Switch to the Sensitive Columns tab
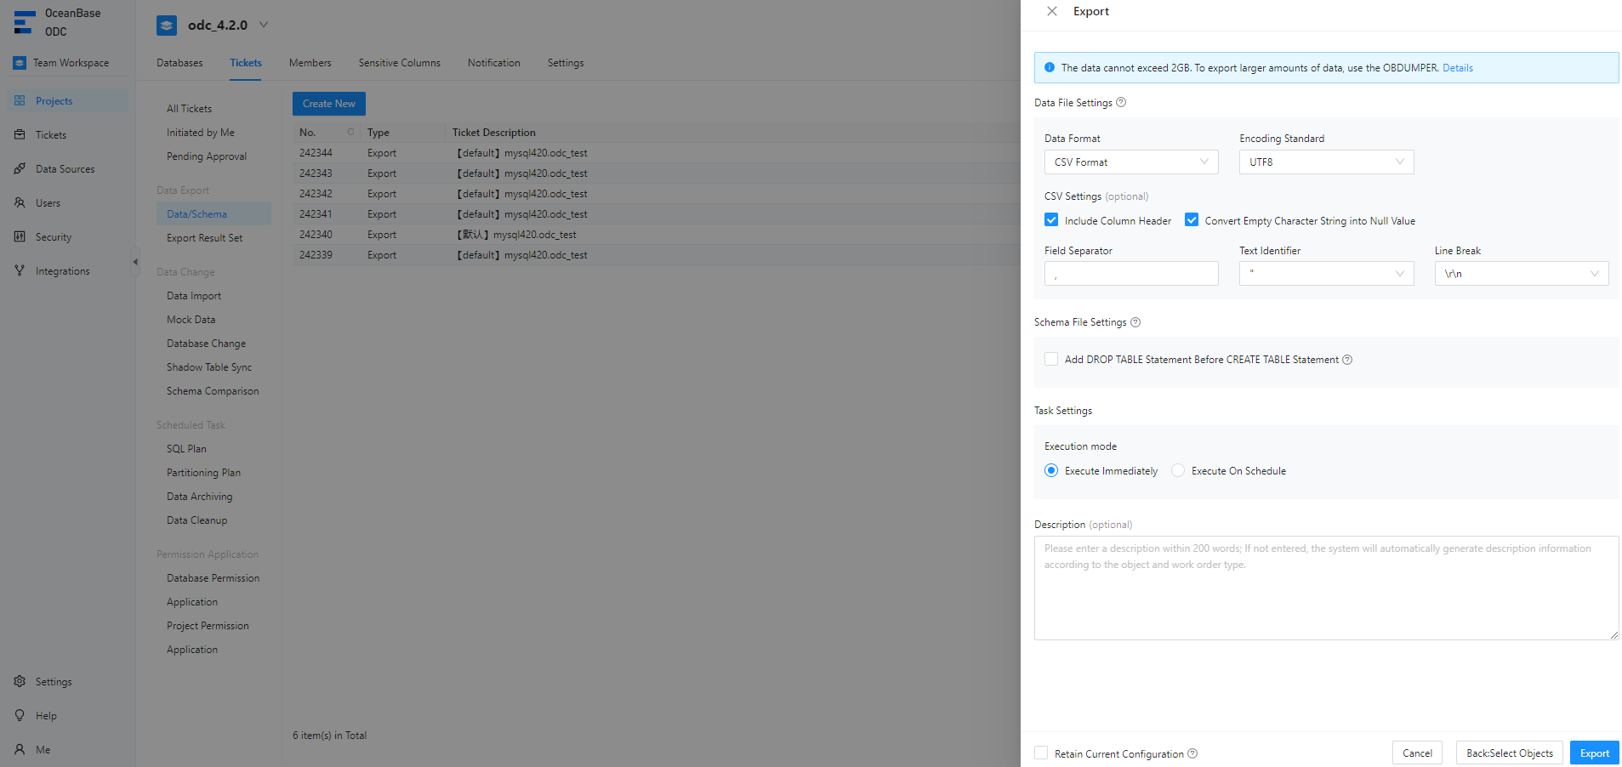 click(399, 63)
